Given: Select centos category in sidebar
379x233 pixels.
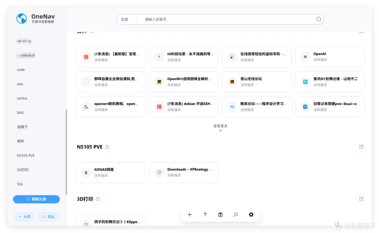Looking at the screenshot, I should click(x=22, y=98).
